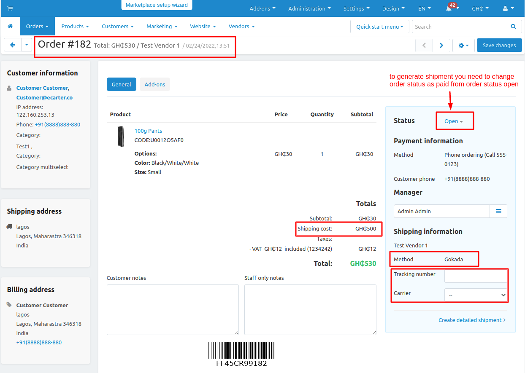The width and height of the screenshot is (525, 373).
Task: Open the Customers menu
Action: click(x=117, y=26)
